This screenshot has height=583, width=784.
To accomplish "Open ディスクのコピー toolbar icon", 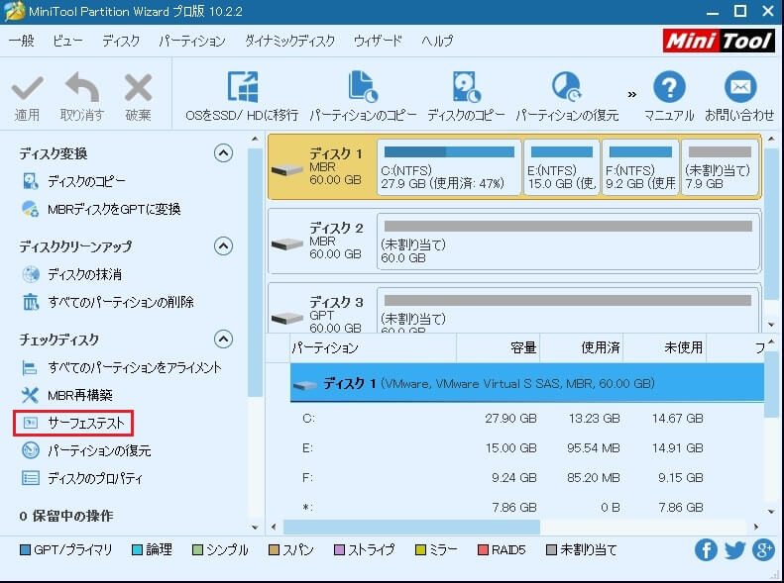I will coord(466,87).
